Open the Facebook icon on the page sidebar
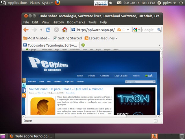This screenshot has height=139, width=185. coord(24,91)
